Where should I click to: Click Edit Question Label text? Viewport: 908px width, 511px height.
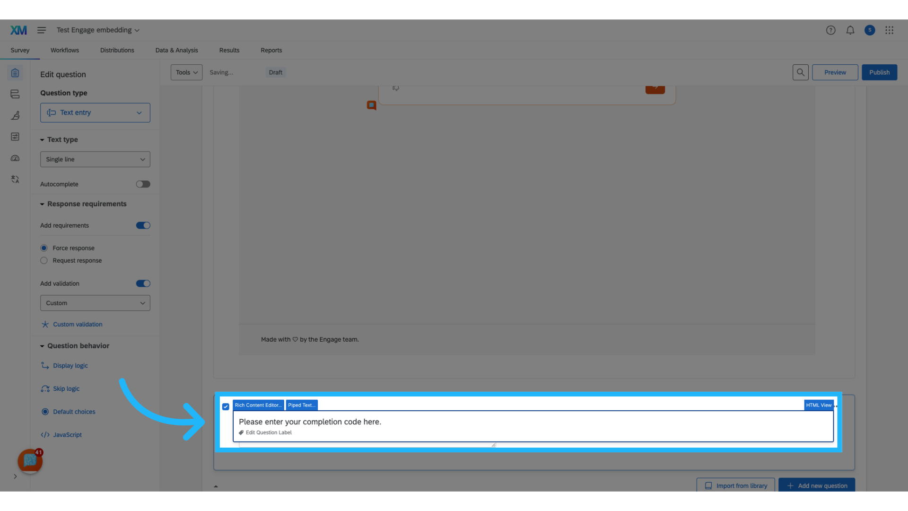(x=269, y=432)
